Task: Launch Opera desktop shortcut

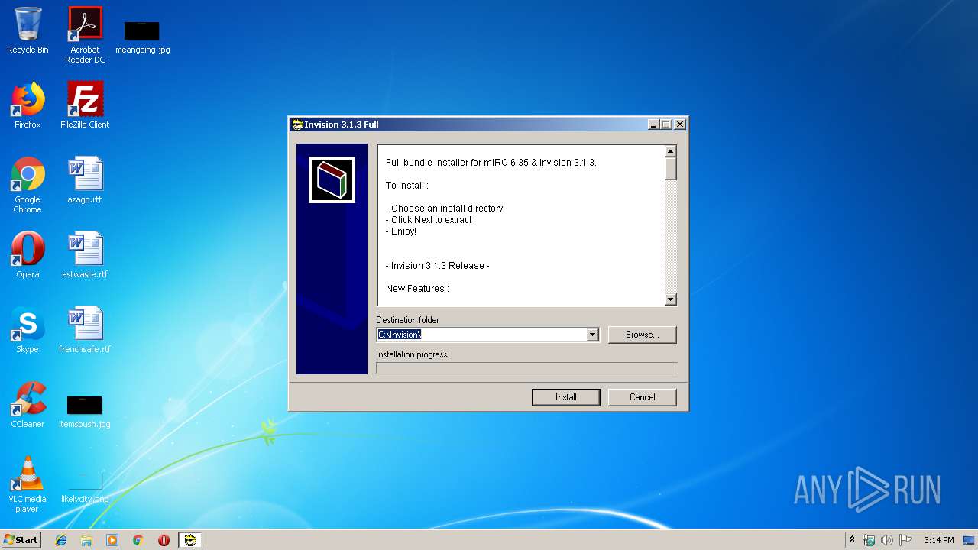Action: tap(28, 255)
